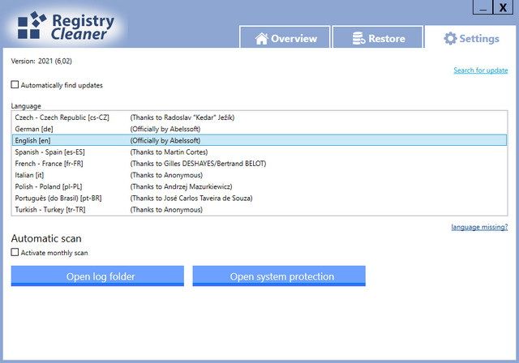519x363 pixels.
Task: Select Turkish - Turkey [tr-TR] language
Action: (x=259, y=210)
